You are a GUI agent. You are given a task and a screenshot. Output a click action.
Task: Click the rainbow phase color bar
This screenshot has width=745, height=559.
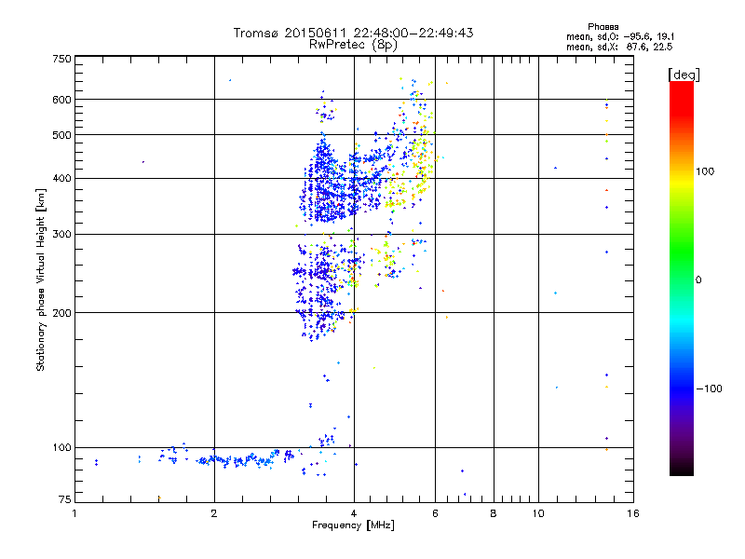[682, 278]
